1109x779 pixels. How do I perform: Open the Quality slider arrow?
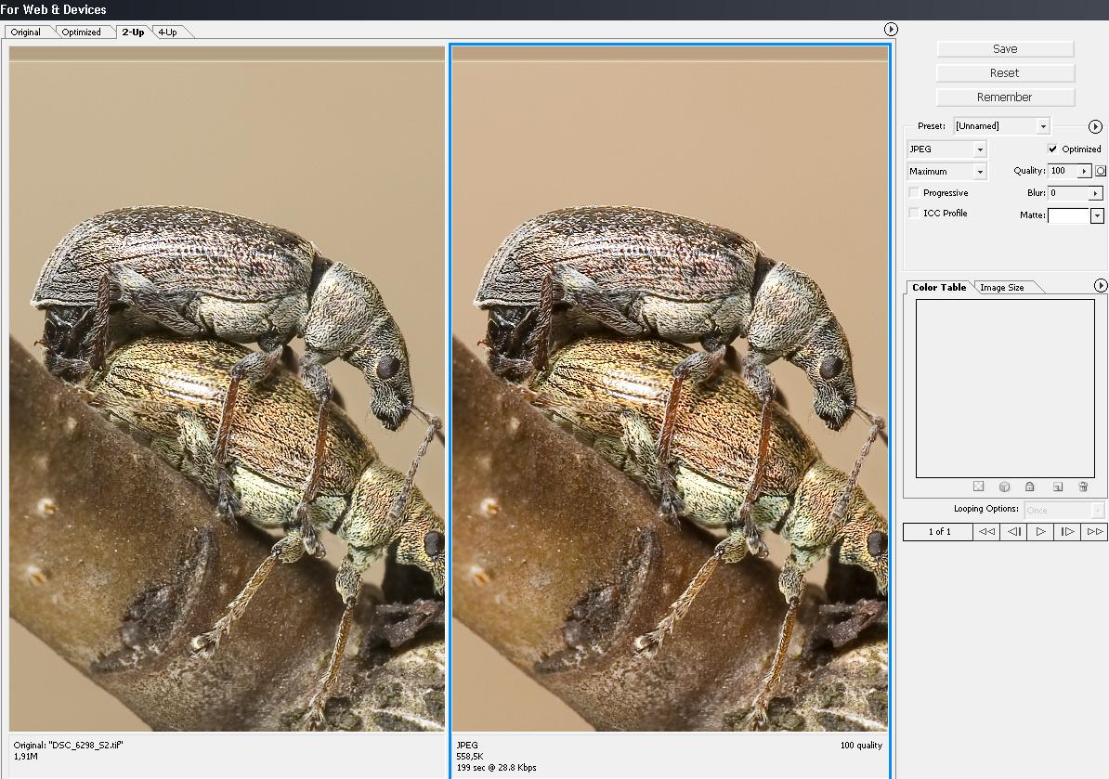1084,171
